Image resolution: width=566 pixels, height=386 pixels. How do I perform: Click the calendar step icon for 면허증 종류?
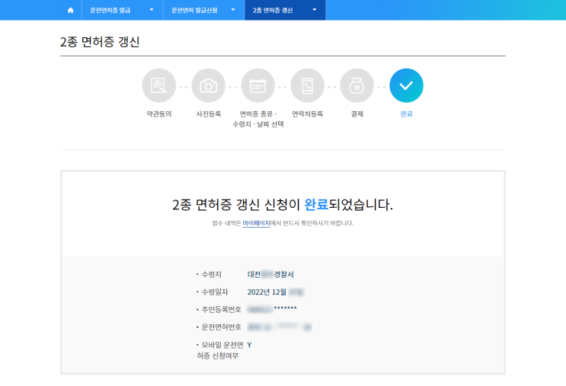pos(257,85)
